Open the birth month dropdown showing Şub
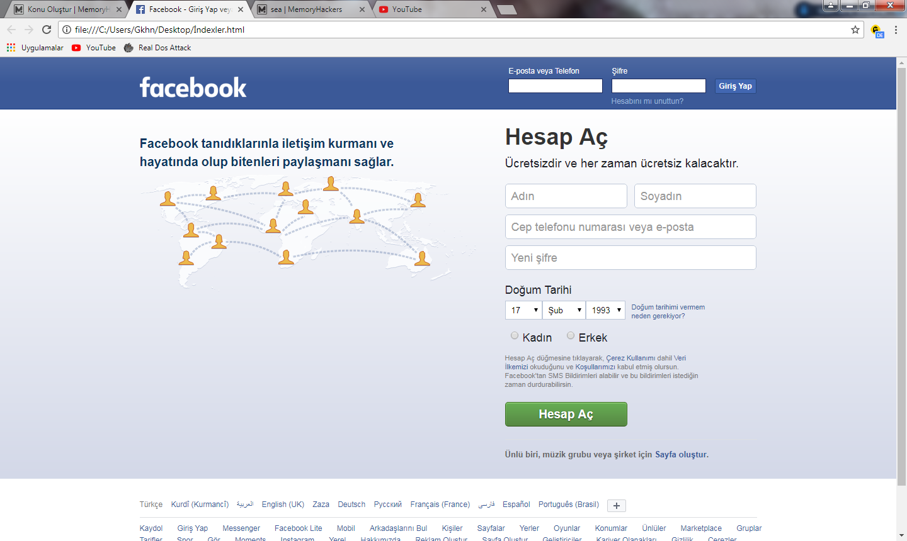The image size is (907, 541). pyautogui.click(x=564, y=310)
